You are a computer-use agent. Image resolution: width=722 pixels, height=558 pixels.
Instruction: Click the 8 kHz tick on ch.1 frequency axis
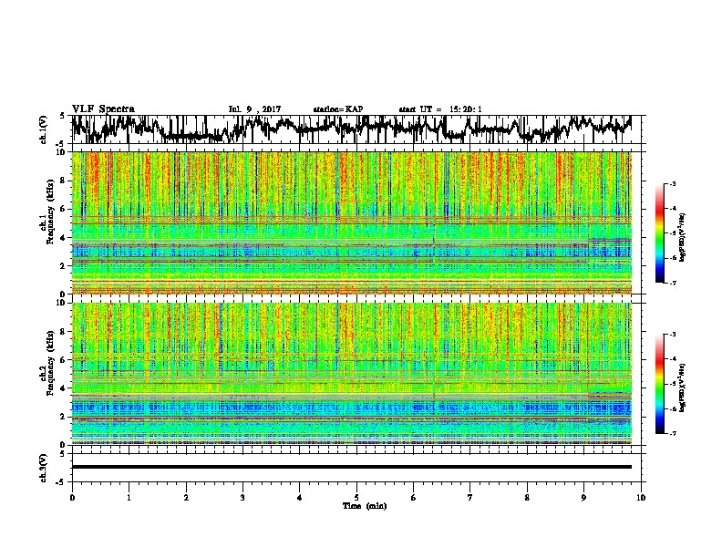(x=64, y=181)
